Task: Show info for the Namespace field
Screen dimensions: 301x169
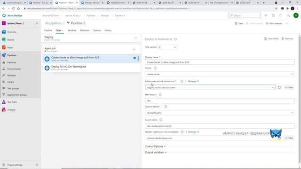Action: [160, 95]
